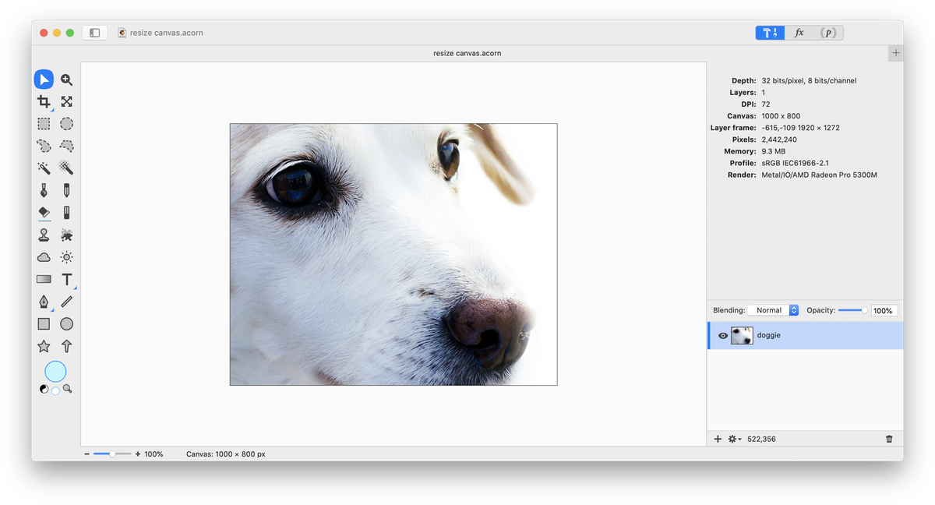
Task: Open the layer settings gear menu
Action: (x=734, y=440)
